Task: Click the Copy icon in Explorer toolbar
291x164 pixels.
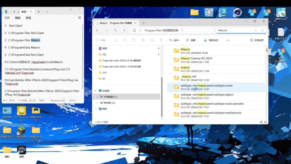Action: 125,40
